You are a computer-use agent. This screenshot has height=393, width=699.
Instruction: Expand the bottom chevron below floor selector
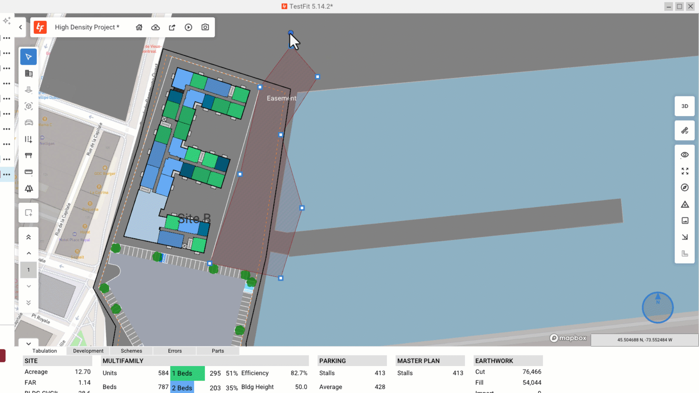[x=28, y=344]
